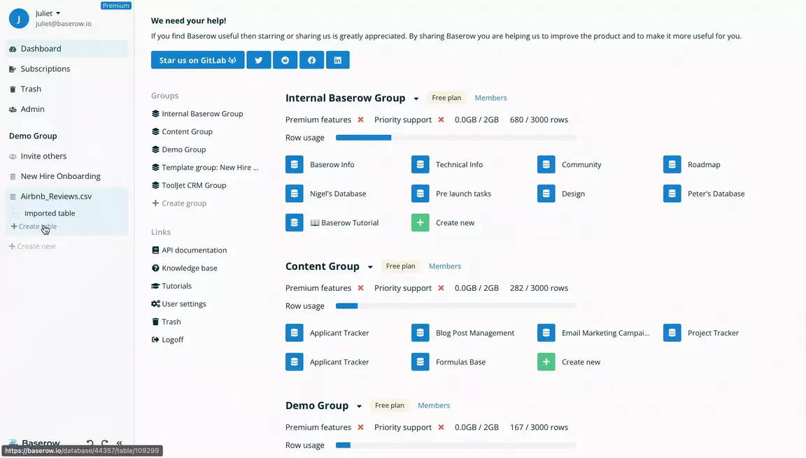Viewport: 806px width, 458px height.
Task: Click the Facebook share icon button
Action: pos(311,60)
